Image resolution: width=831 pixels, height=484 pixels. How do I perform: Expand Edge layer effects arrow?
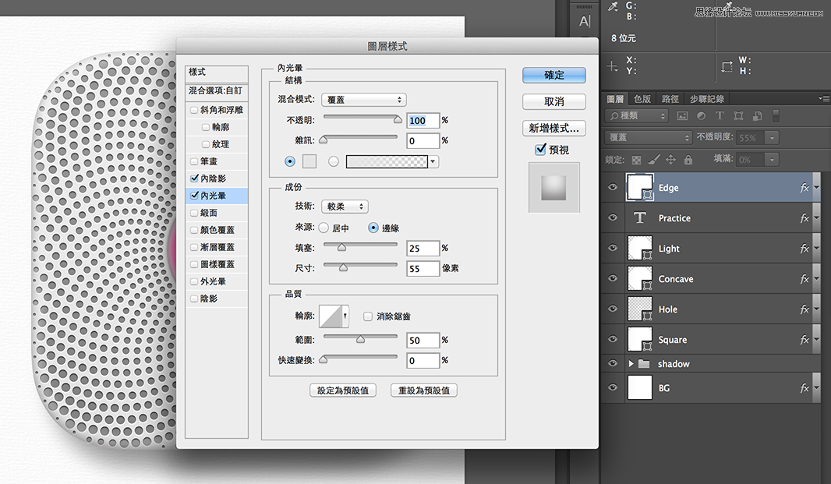pos(817,188)
